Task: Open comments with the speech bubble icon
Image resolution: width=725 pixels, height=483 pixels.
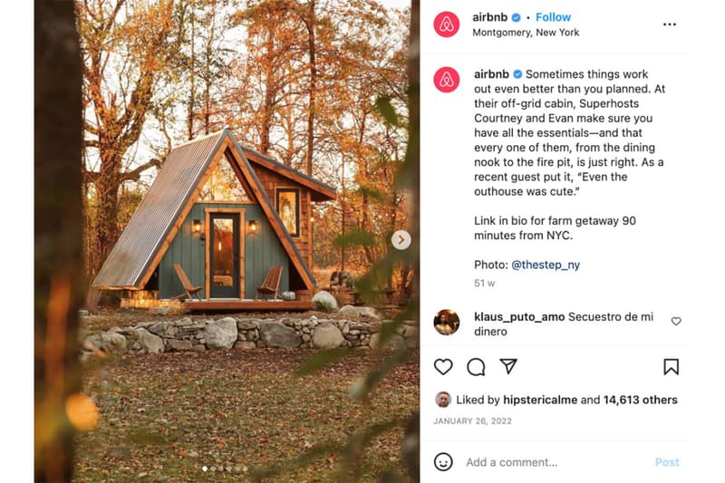Action: point(476,367)
